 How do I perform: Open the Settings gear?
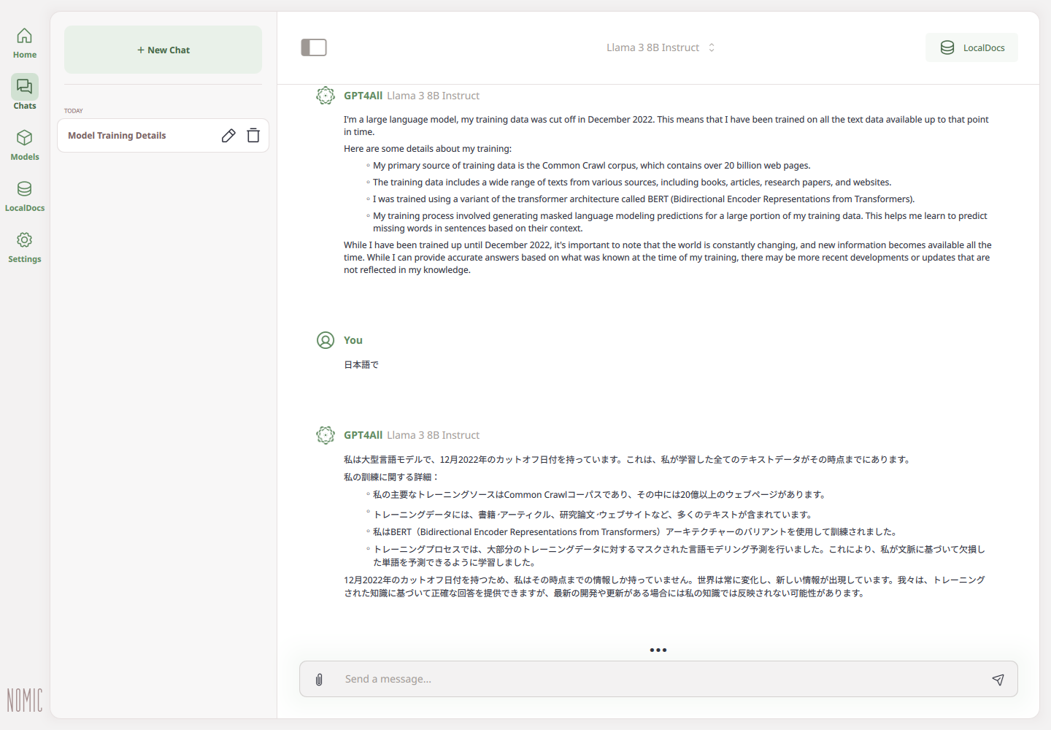coord(24,247)
